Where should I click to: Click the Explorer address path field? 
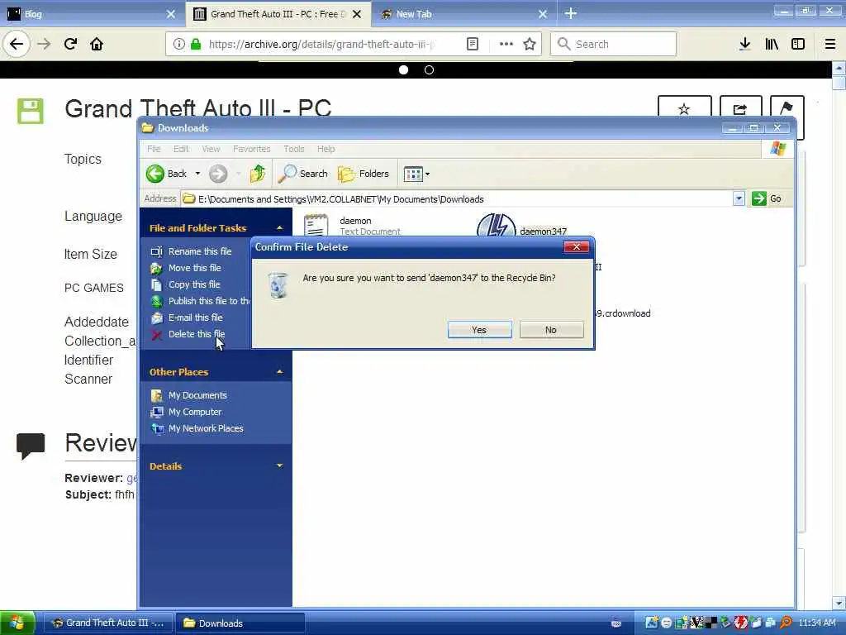coord(456,198)
